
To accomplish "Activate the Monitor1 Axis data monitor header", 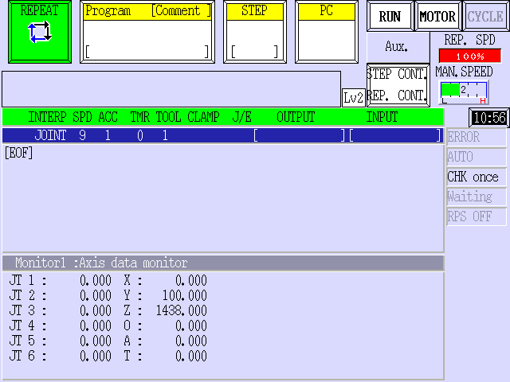I will click(223, 263).
